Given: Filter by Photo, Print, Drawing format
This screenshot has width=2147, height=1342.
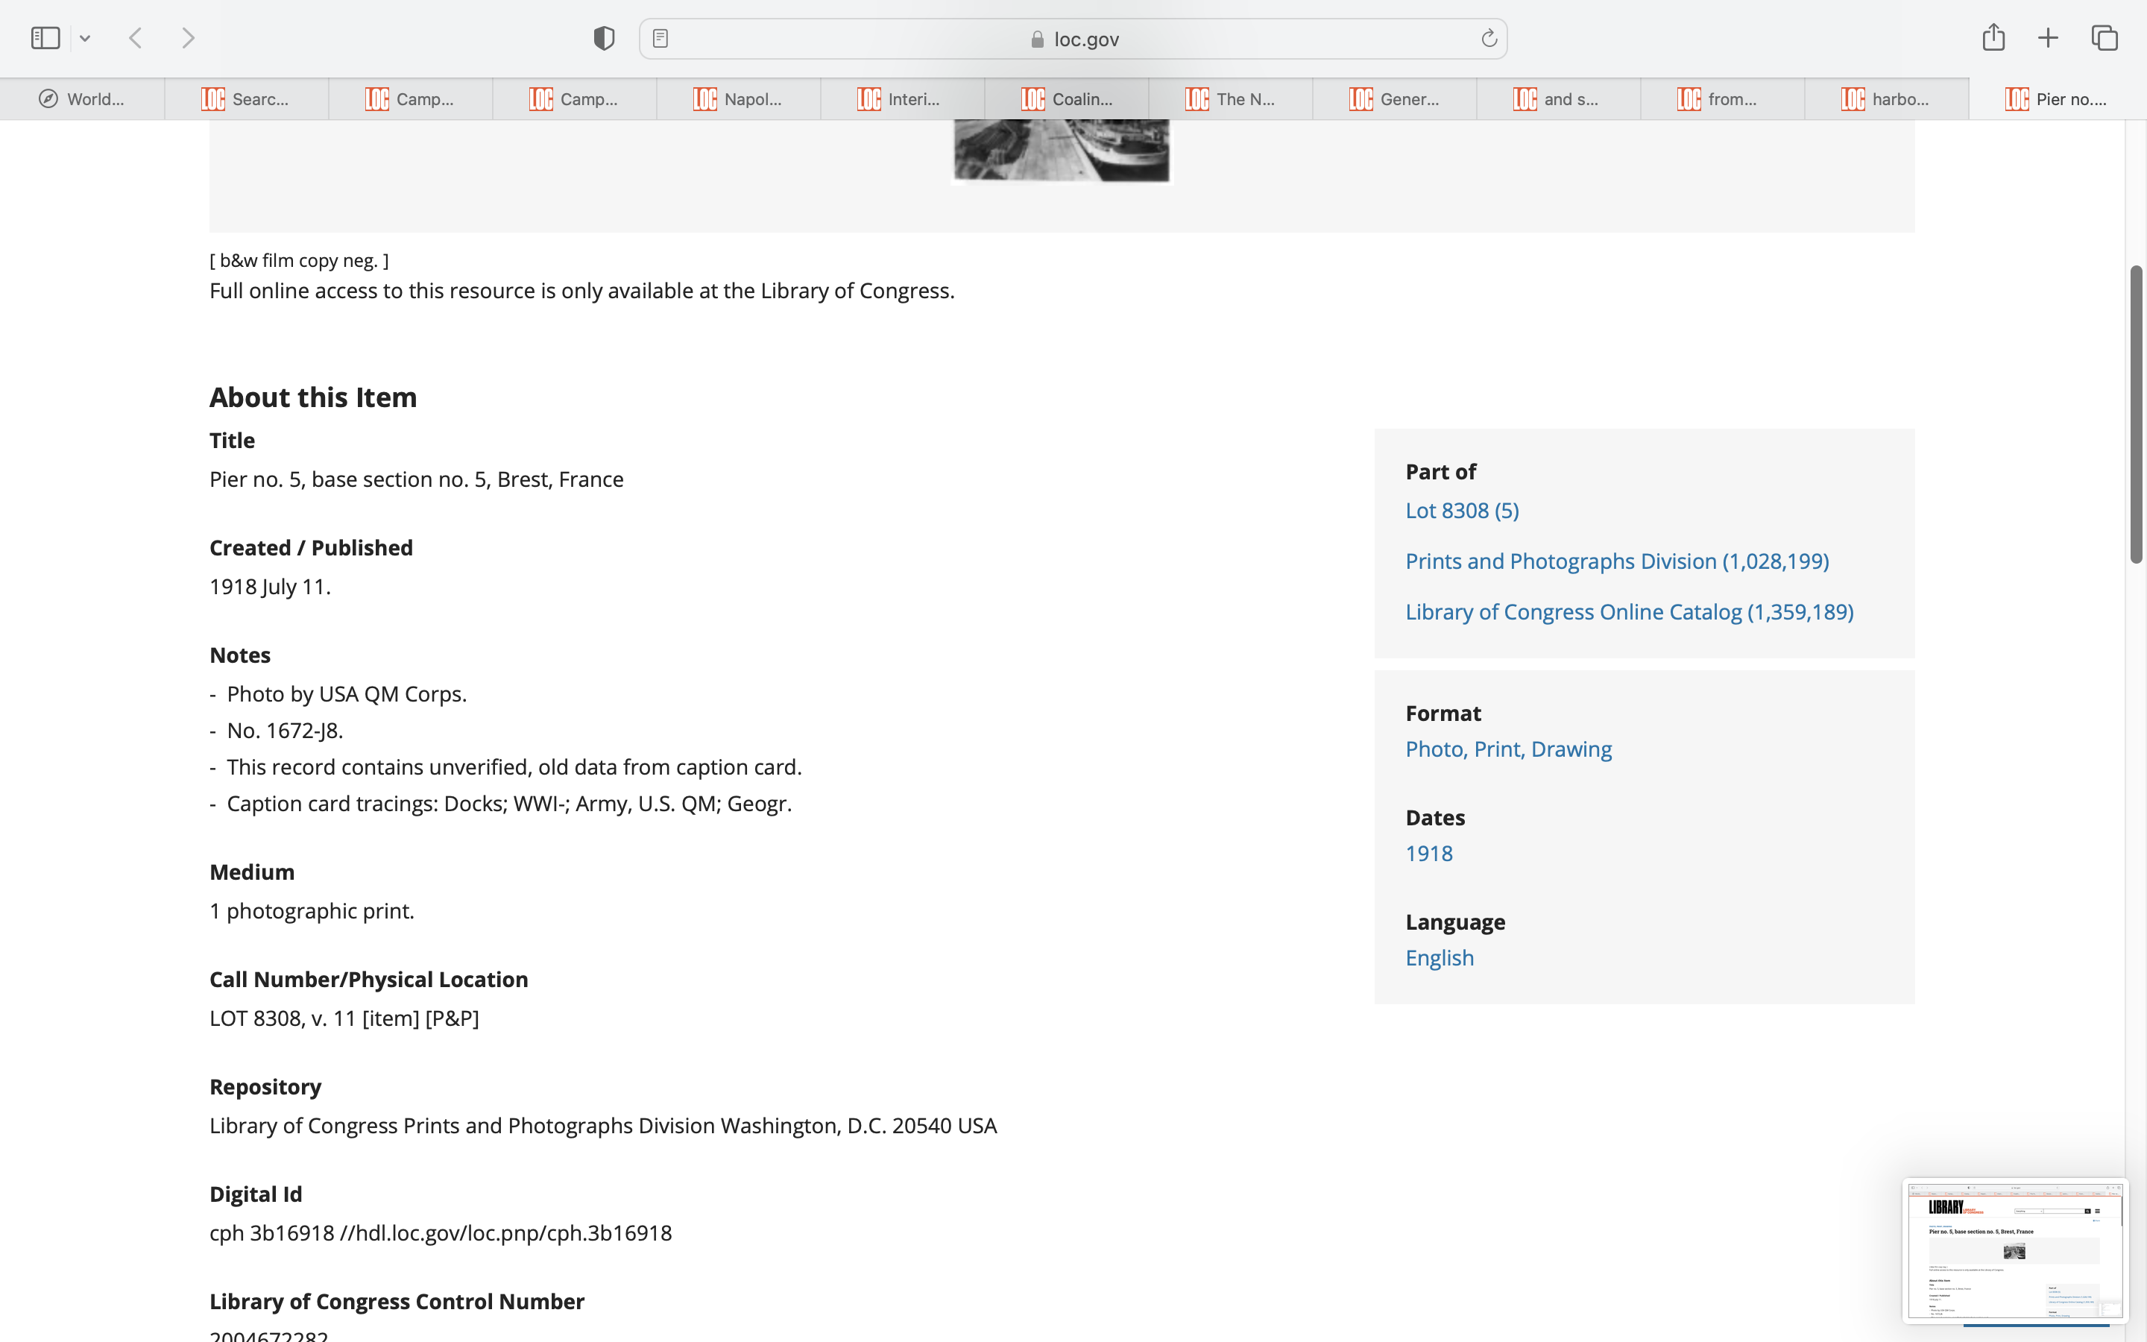Looking at the screenshot, I should (1508, 749).
